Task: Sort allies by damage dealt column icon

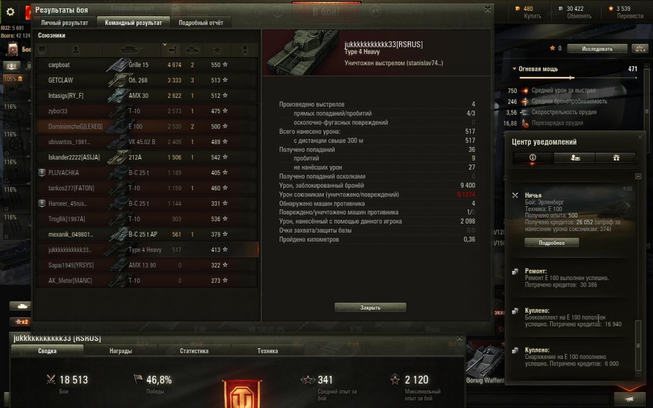Action: click(171, 50)
